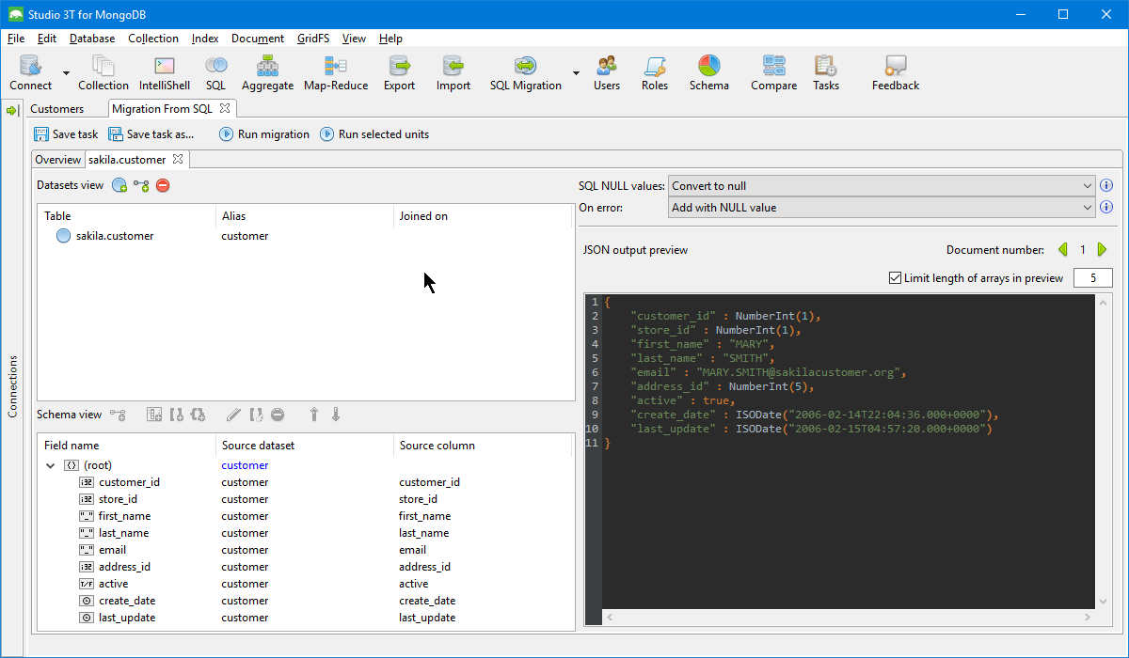This screenshot has width=1129, height=658.
Task: Select the customer_id field row
Action: [306, 482]
